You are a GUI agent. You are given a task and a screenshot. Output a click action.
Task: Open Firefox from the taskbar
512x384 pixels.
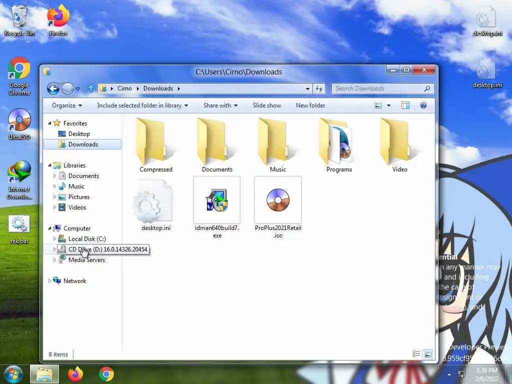[x=75, y=374]
